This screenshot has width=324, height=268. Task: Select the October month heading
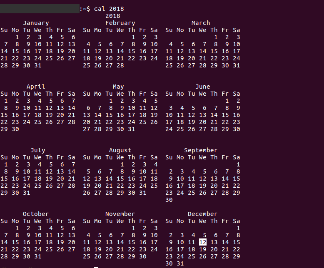coord(36,214)
